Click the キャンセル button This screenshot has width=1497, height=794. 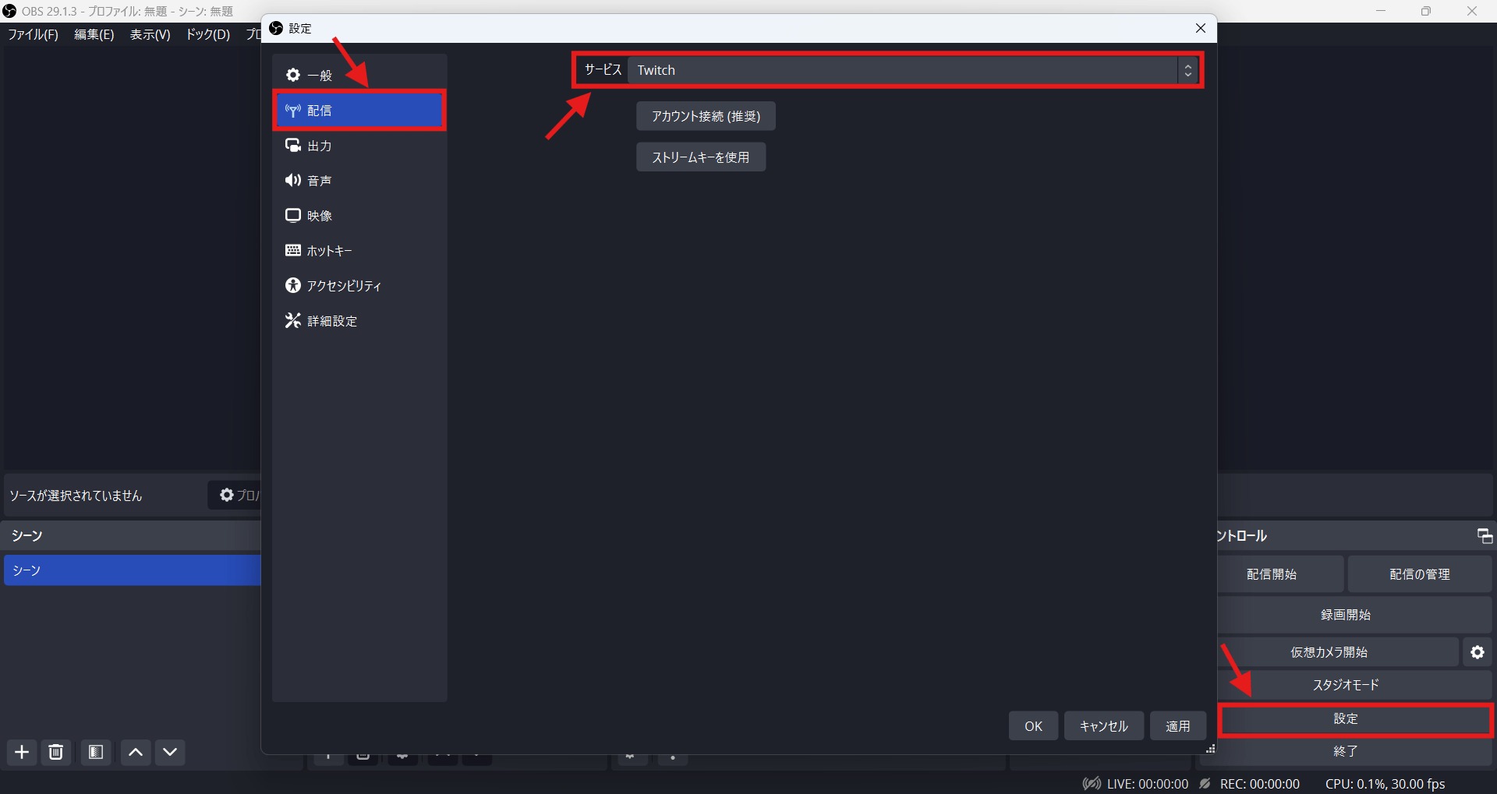click(1103, 726)
